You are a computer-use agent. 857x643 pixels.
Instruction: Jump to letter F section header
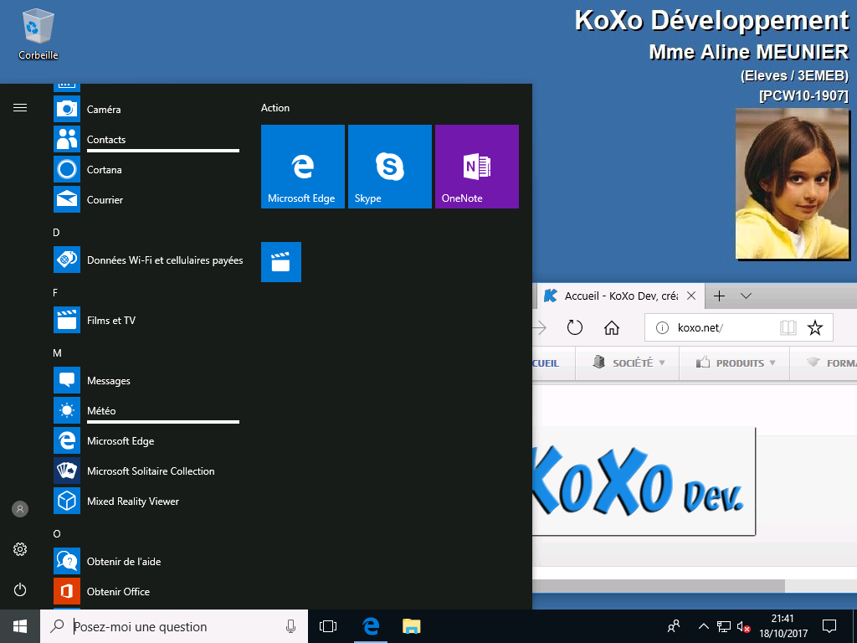(x=55, y=292)
